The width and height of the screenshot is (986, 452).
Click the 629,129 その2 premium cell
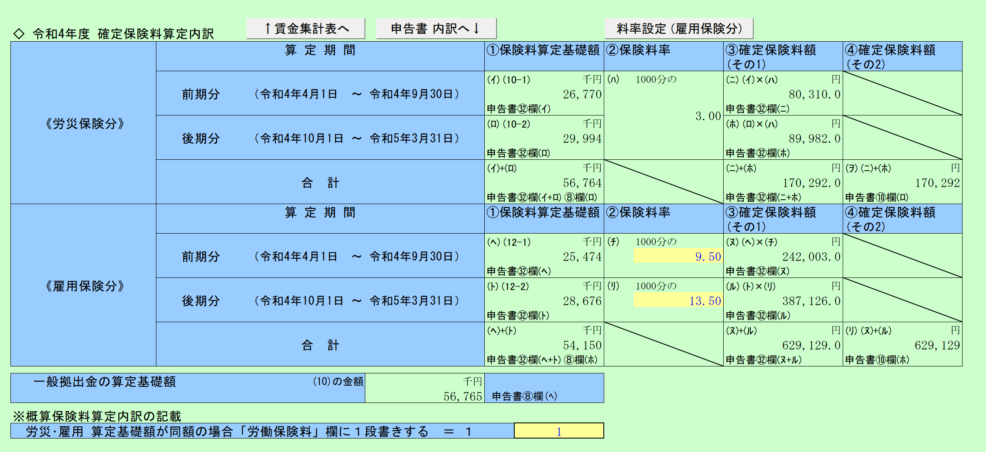[x=937, y=345]
